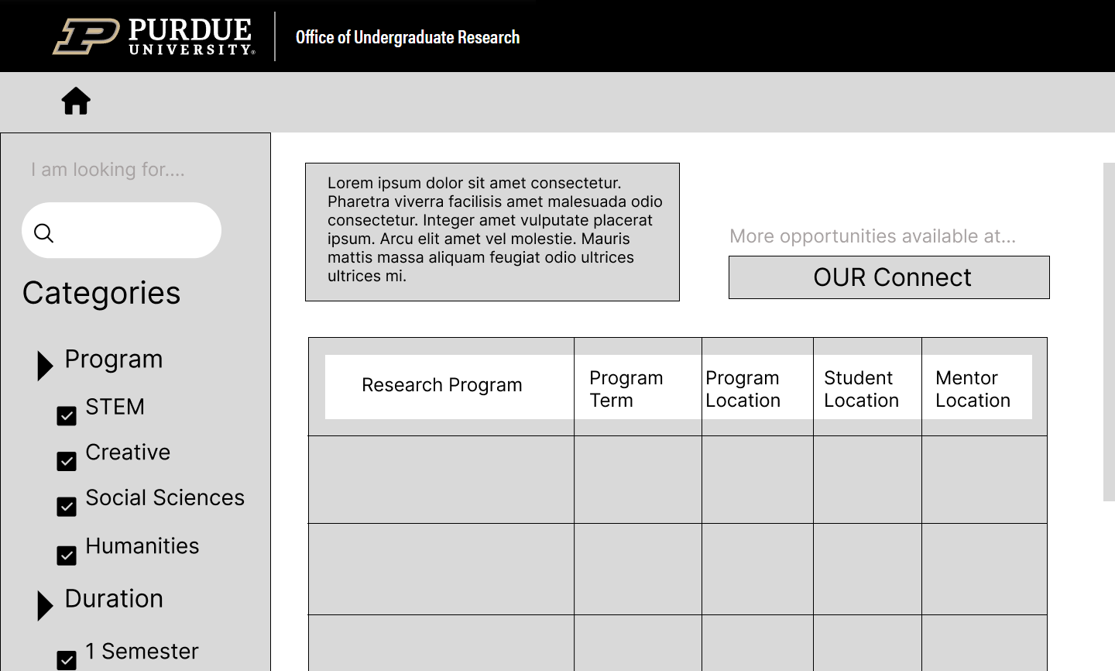The image size is (1115, 671).
Task: Open OUR Connect
Action: click(x=889, y=277)
